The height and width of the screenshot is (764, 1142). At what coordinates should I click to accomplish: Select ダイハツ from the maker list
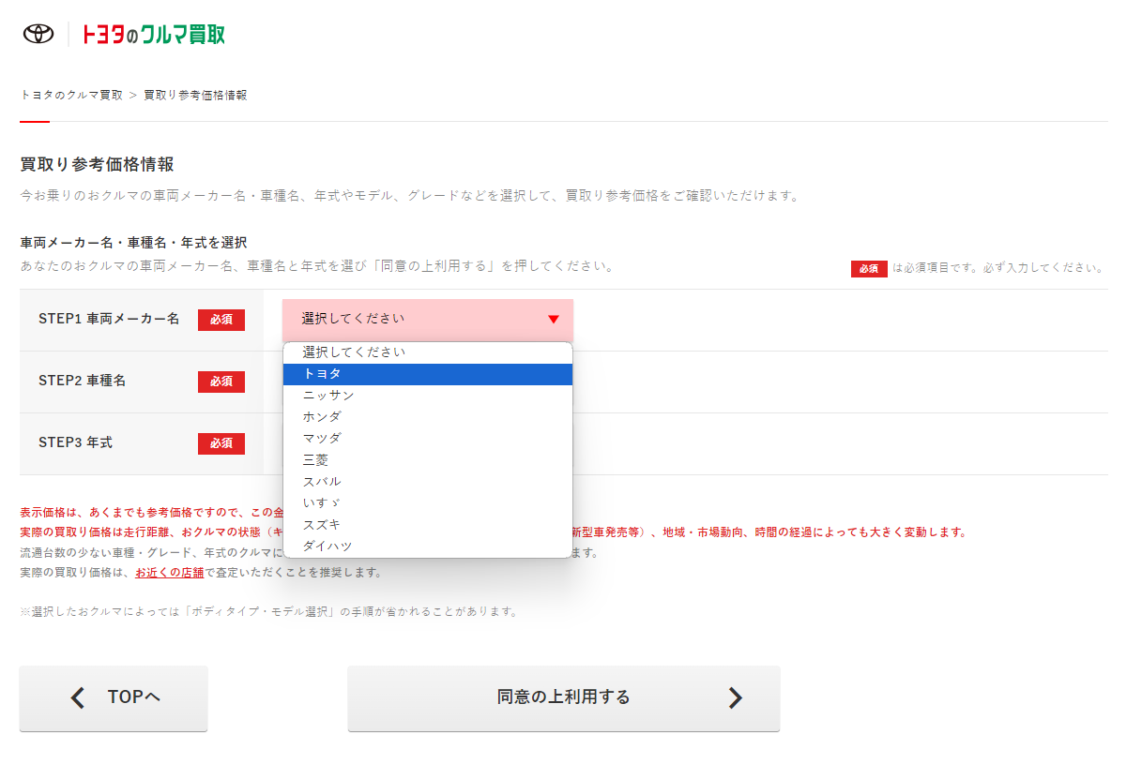point(428,547)
